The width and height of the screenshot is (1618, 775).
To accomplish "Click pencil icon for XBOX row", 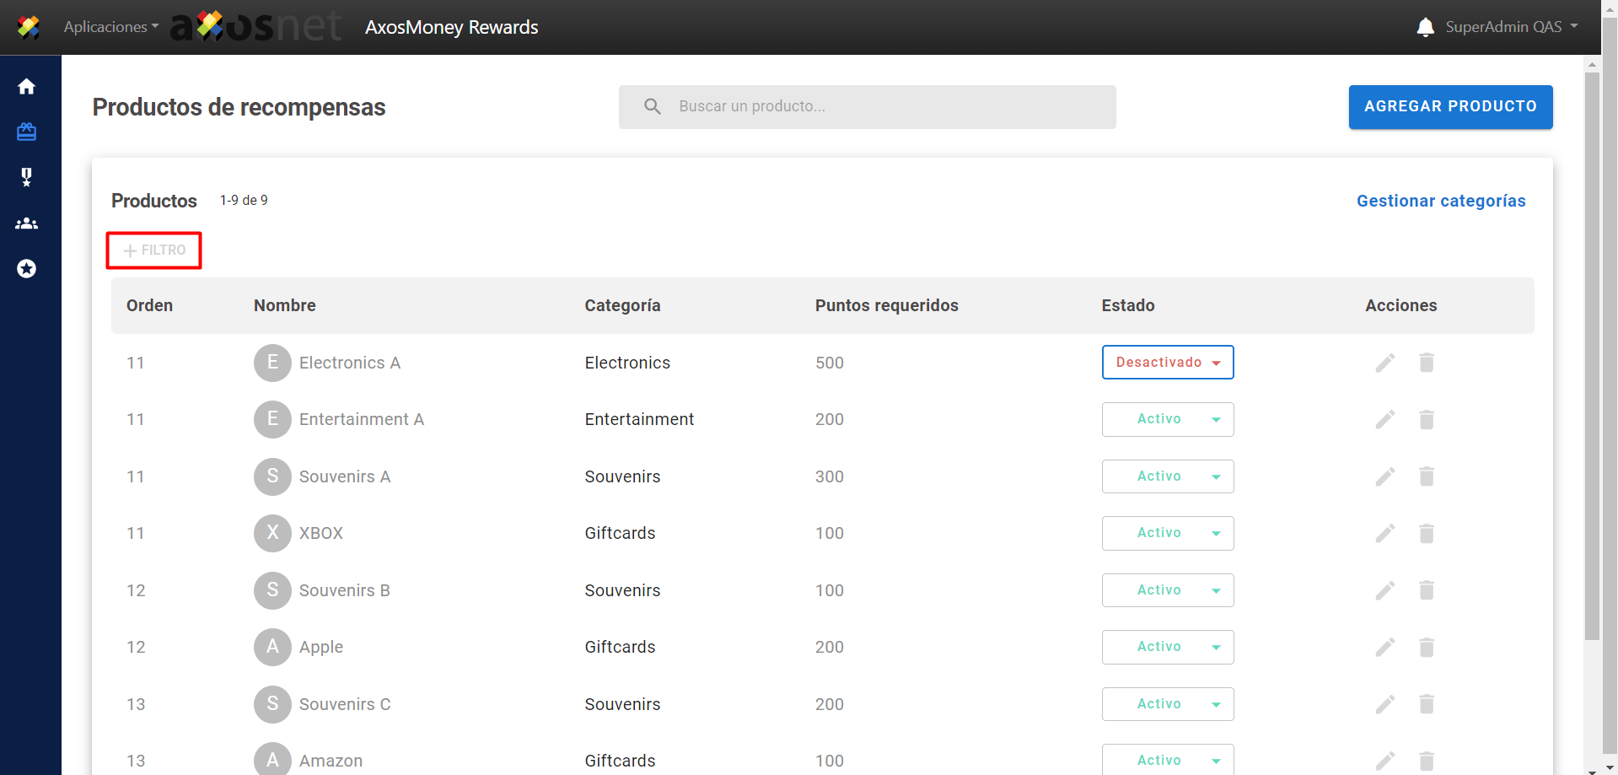I will tap(1384, 534).
